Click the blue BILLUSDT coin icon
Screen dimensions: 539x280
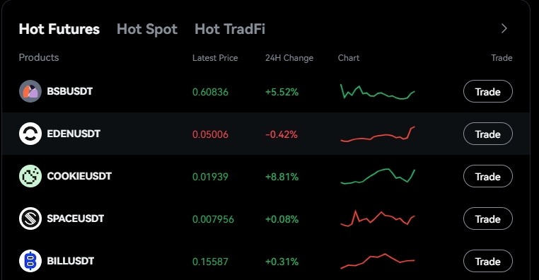tap(30, 261)
